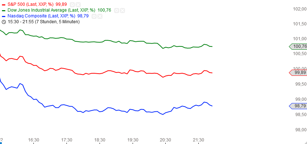This screenshot has width=307, height=144.
Task: Click the 16:30 time axis marker
Action: click(33, 140)
